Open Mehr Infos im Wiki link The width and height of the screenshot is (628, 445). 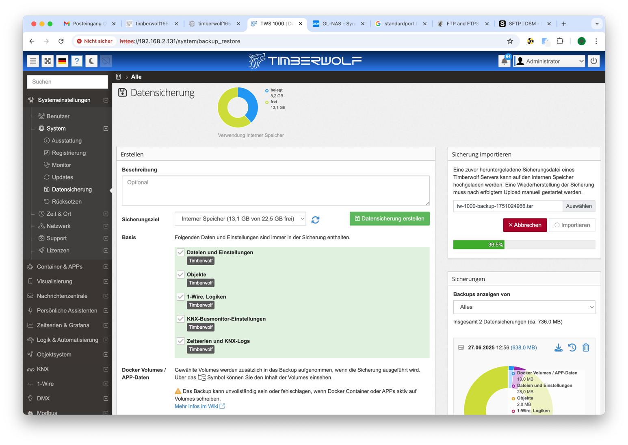pyautogui.click(x=199, y=406)
